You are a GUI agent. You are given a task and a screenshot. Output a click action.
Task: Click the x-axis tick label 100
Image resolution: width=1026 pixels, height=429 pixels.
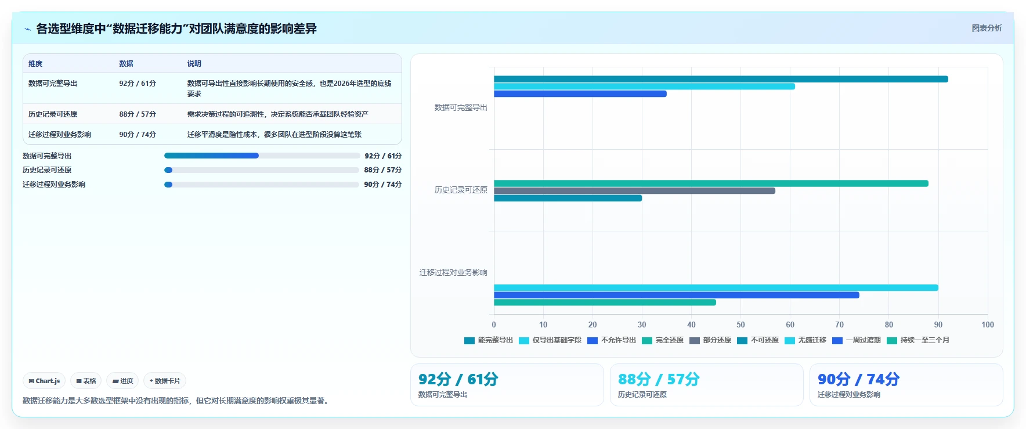(988, 325)
